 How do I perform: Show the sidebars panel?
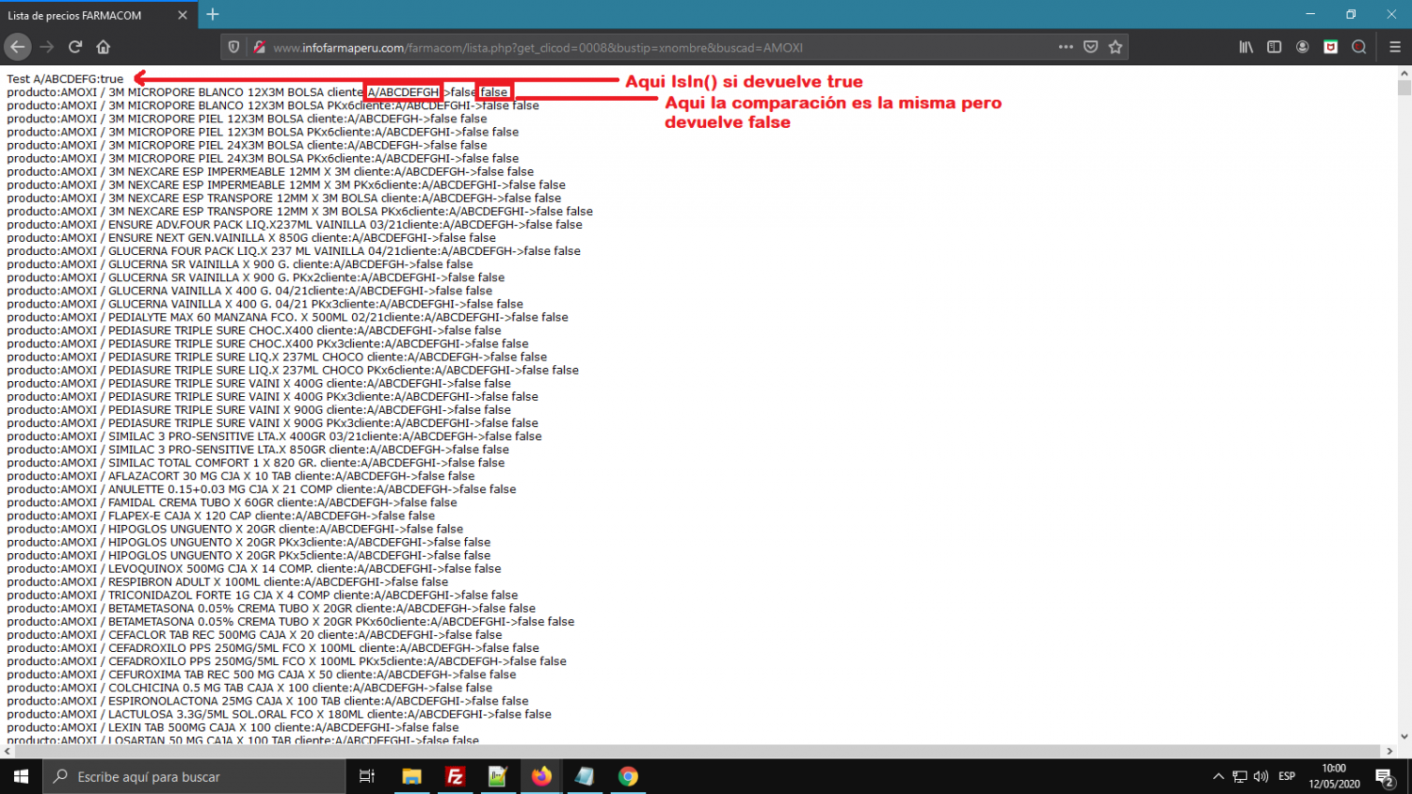click(x=1274, y=47)
